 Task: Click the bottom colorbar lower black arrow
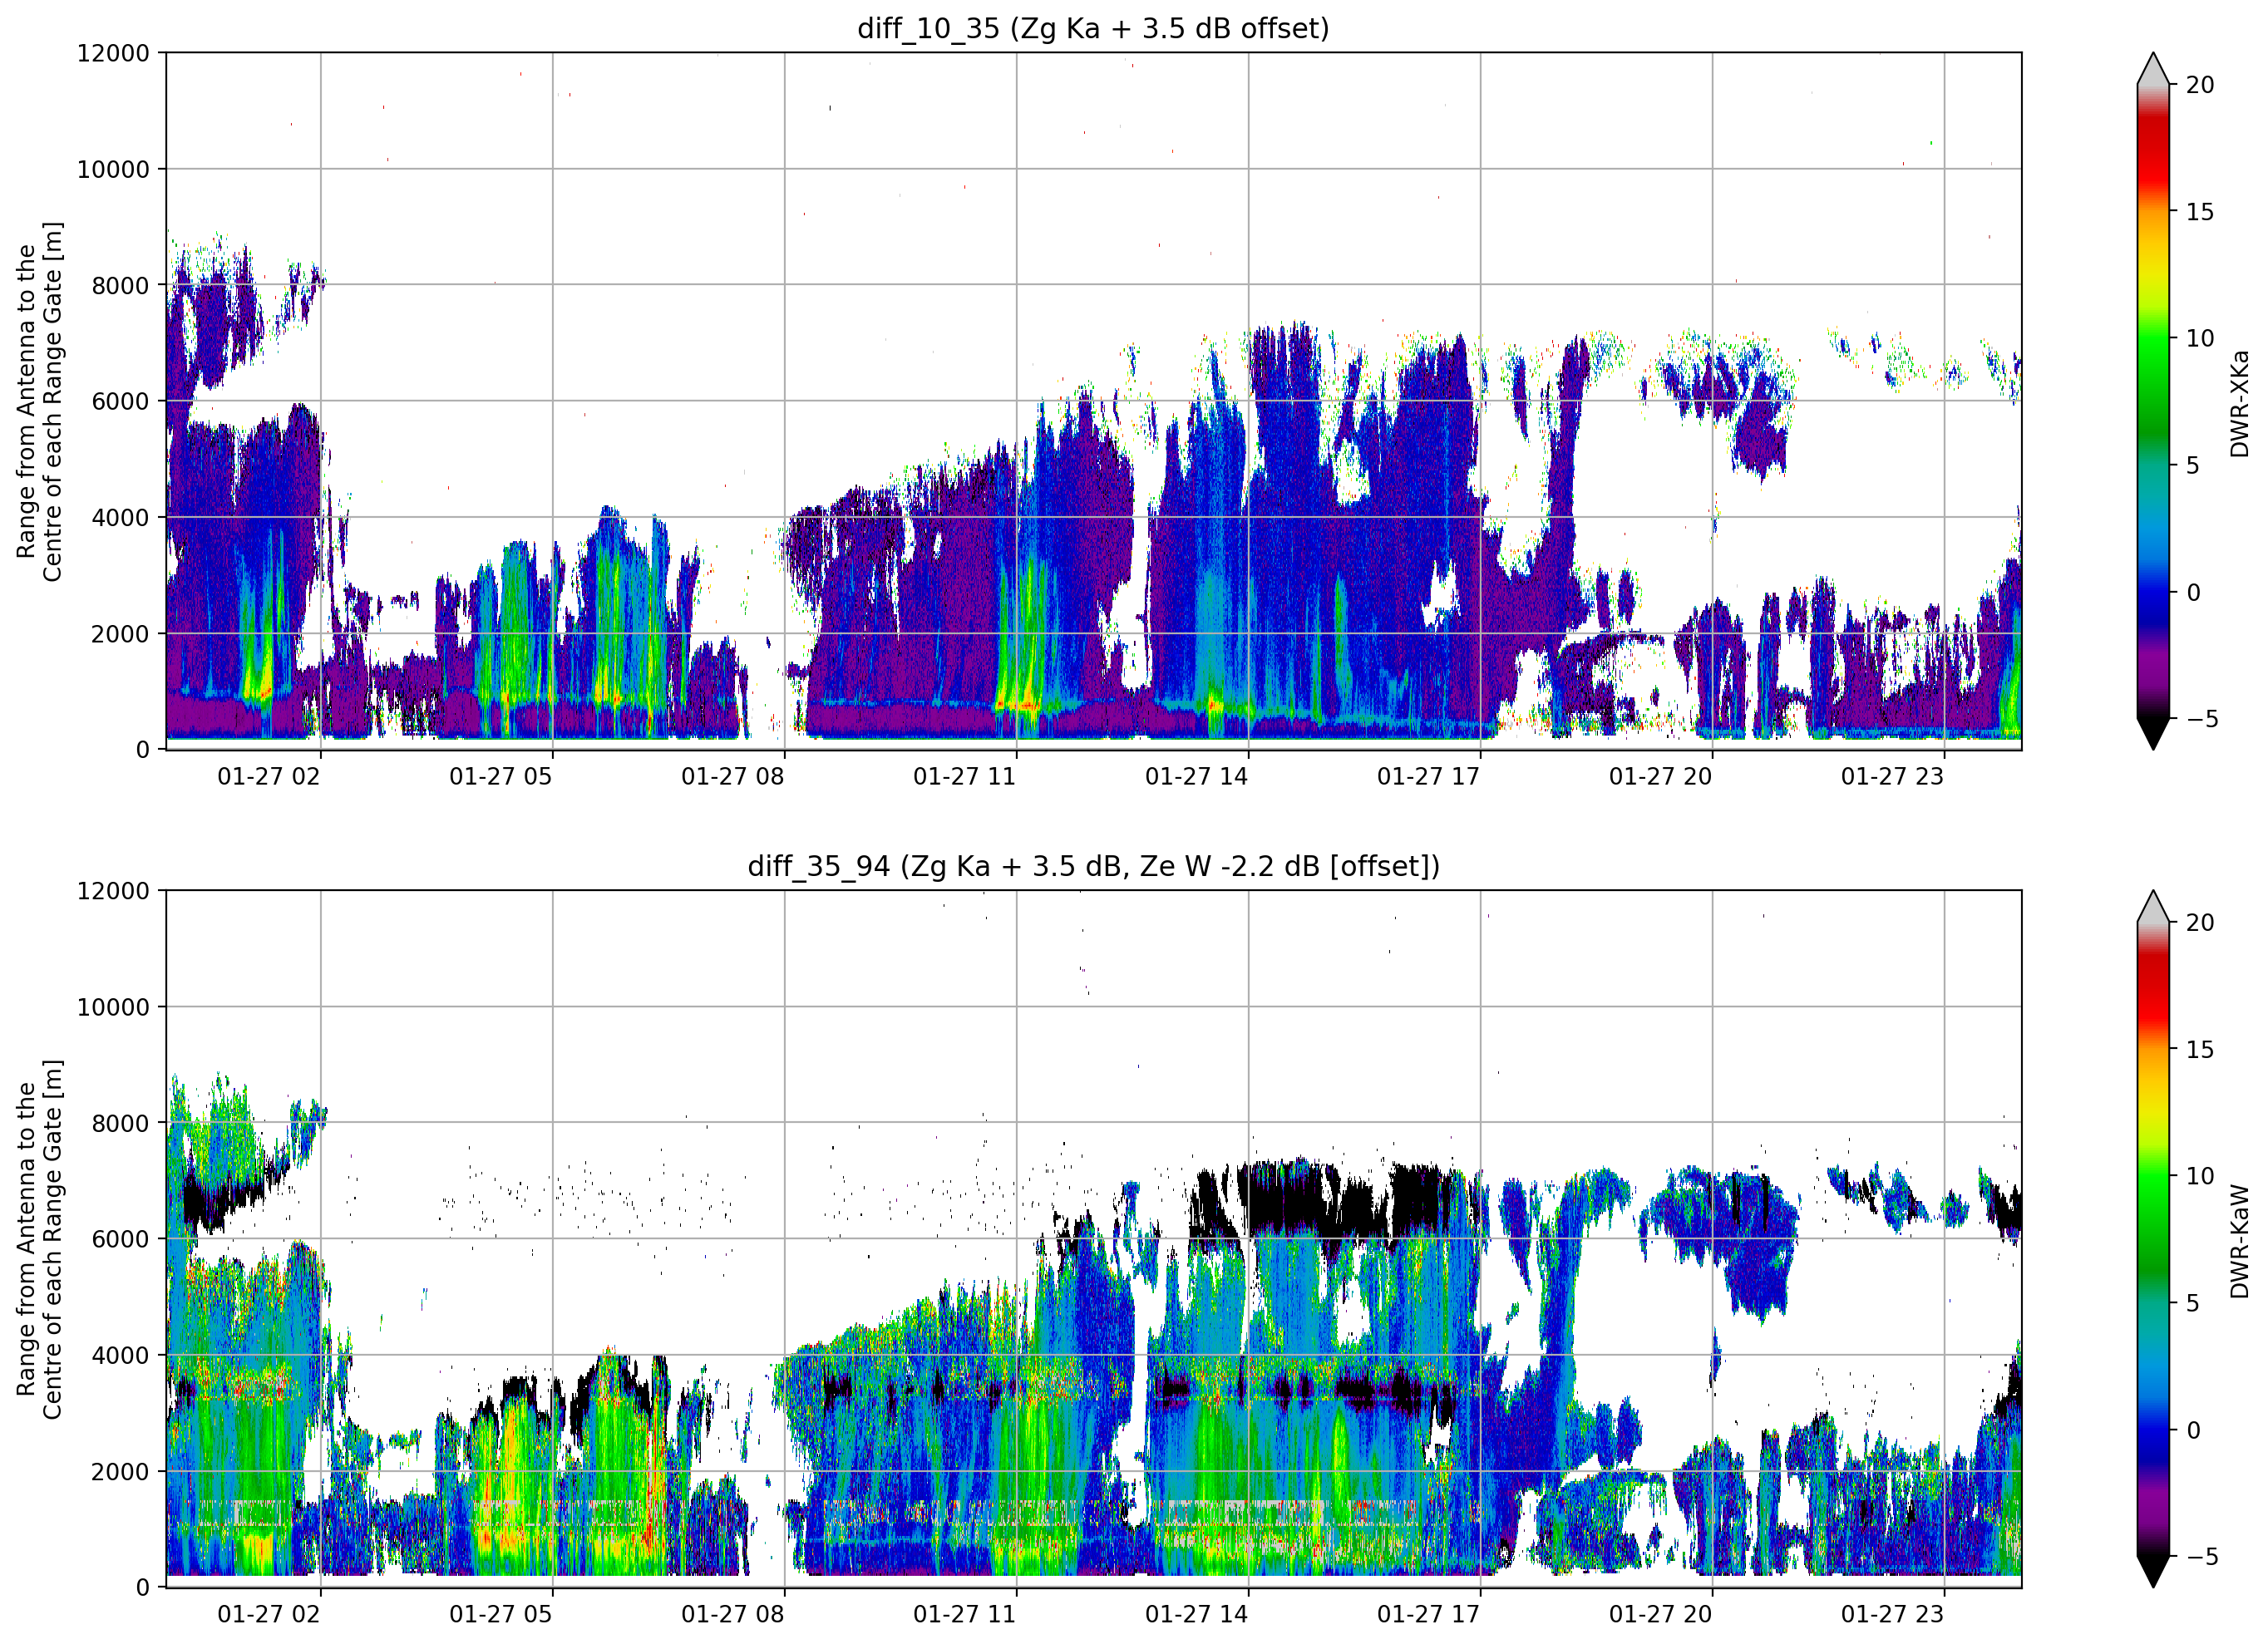click(2153, 1571)
